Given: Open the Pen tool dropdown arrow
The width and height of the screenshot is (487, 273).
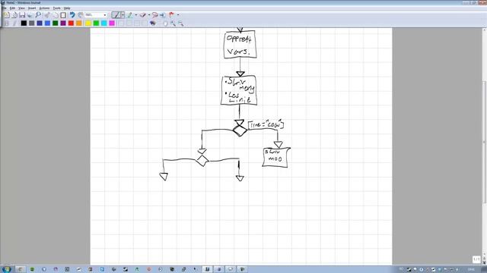Looking at the screenshot, I should (x=123, y=15).
